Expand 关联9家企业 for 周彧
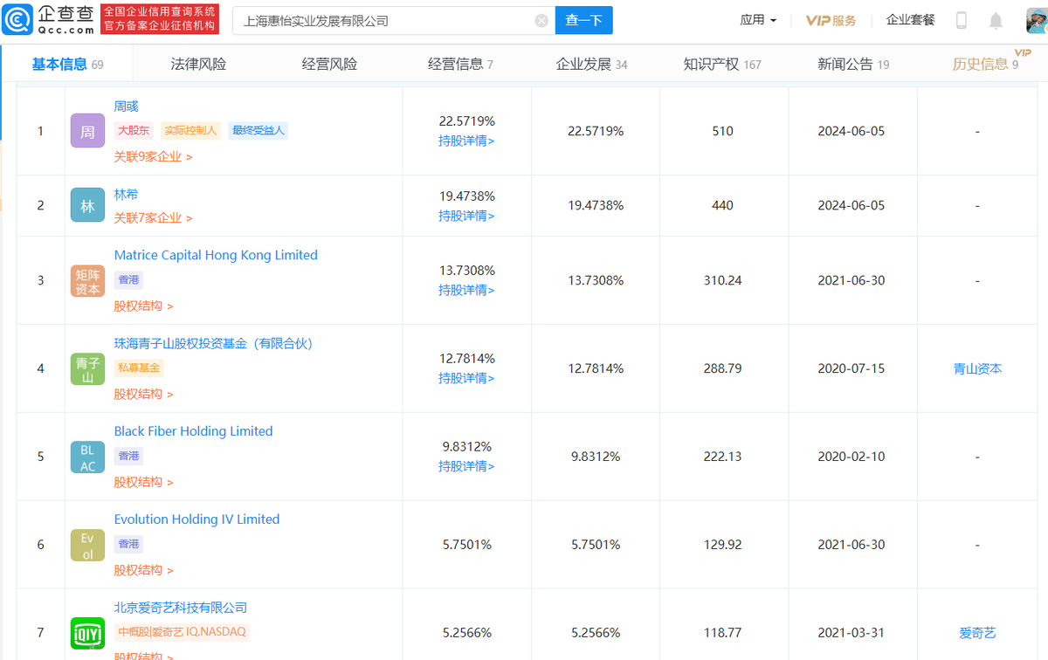The height and width of the screenshot is (660, 1048). click(x=153, y=157)
